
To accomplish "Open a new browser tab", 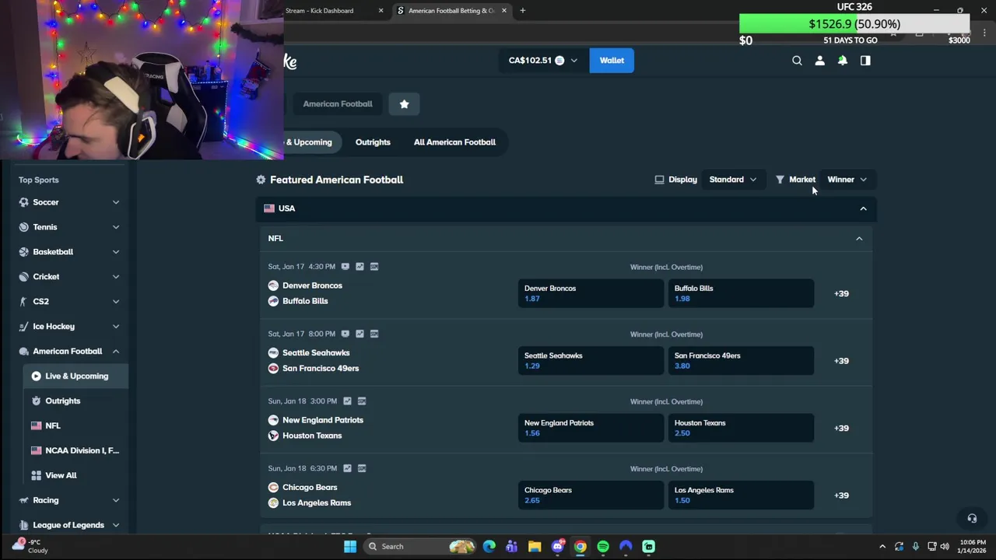I will click(x=522, y=11).
